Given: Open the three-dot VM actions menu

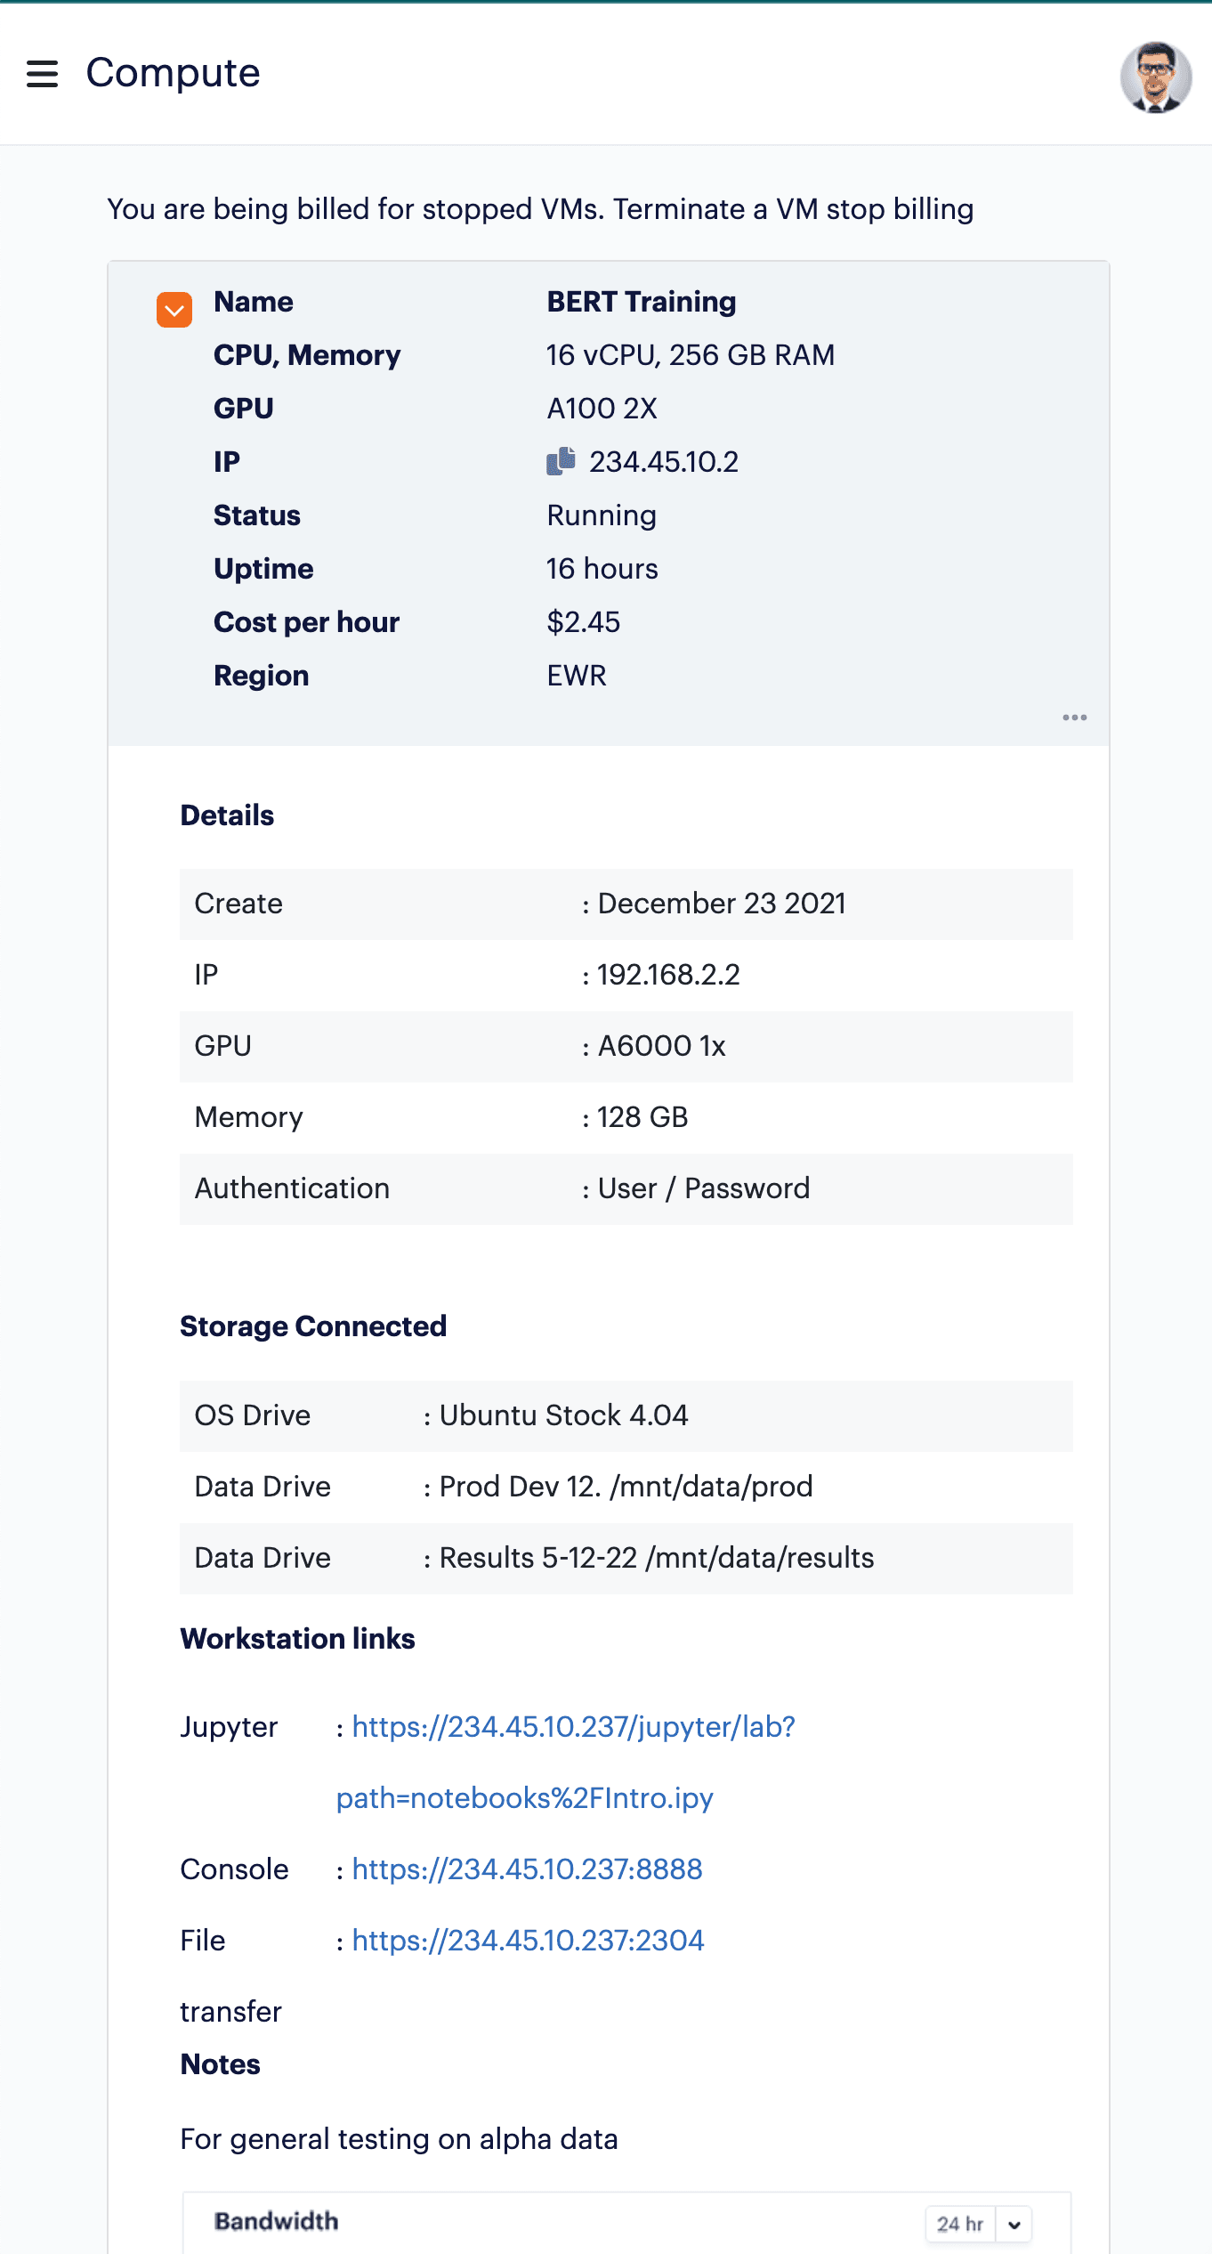Looking at the screenshot, I should 1074,718.
